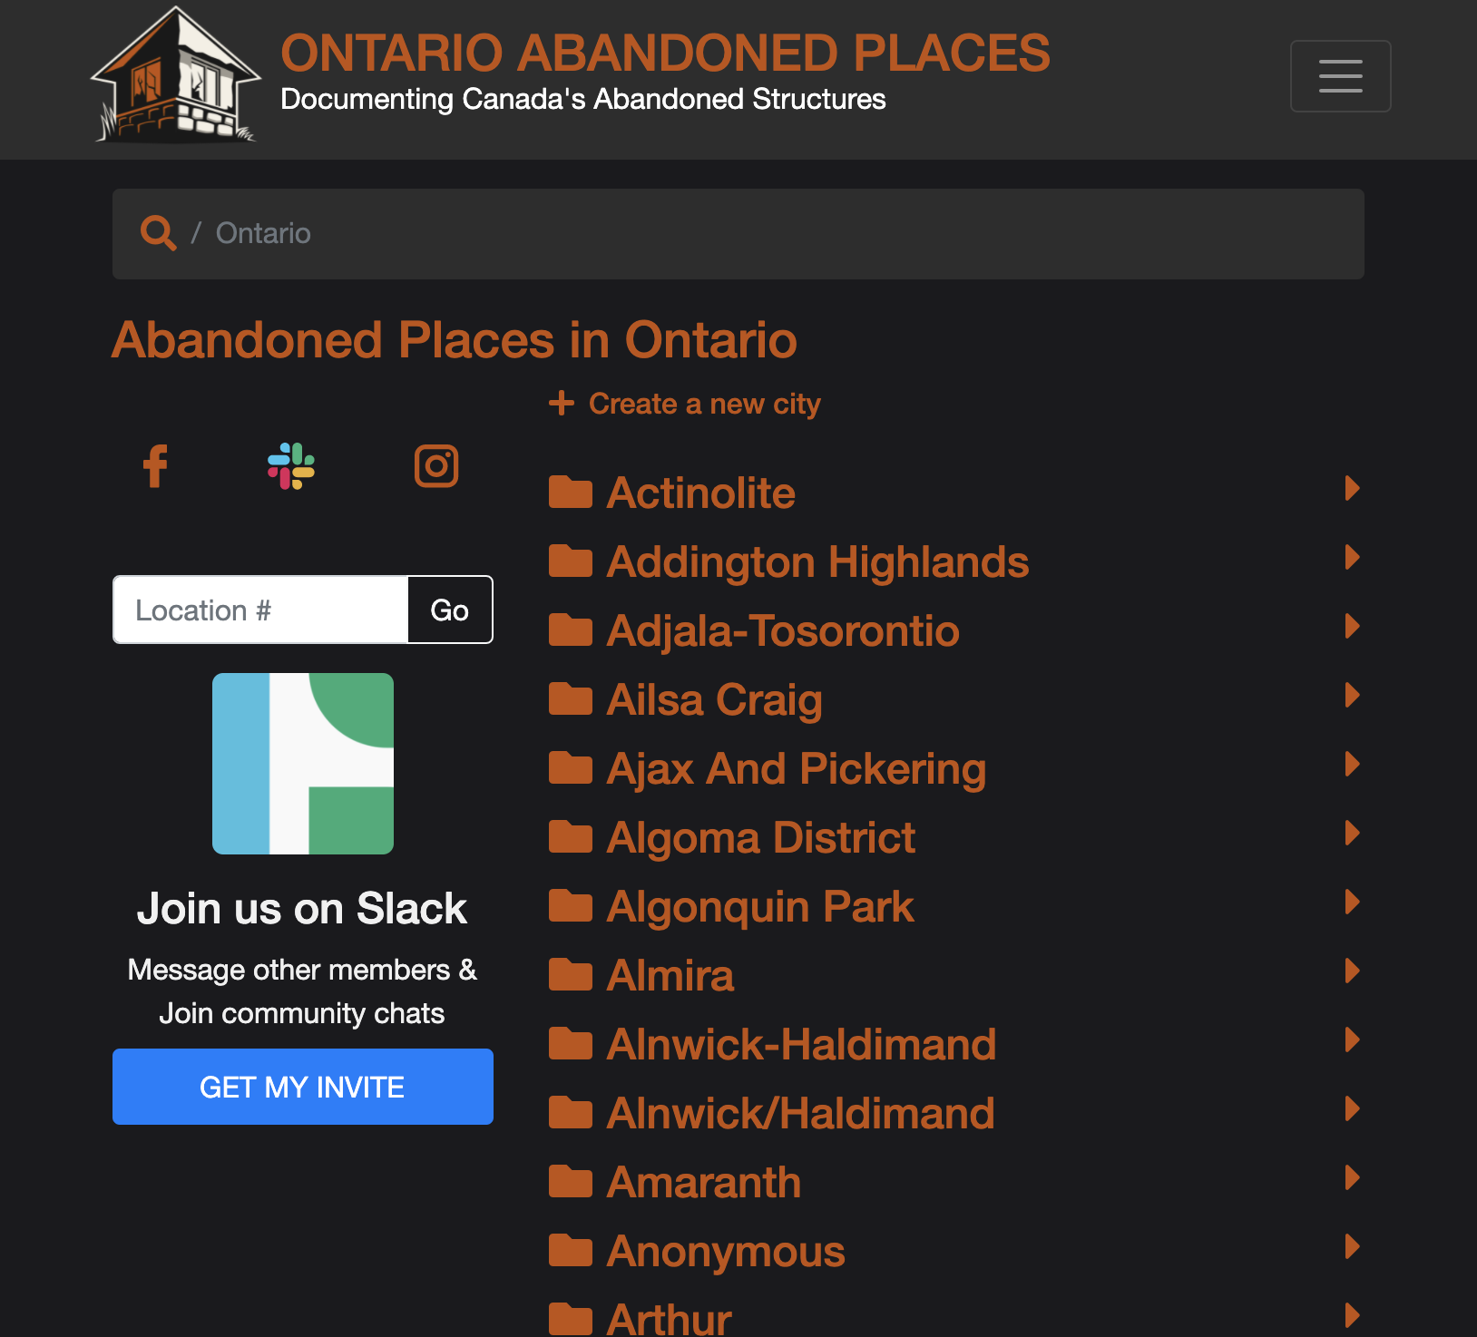Image resolution: width=1477 pixels, height=1337 pixels.
Task: Click the Slack community thumbnail image
Action: coord(302,763)
